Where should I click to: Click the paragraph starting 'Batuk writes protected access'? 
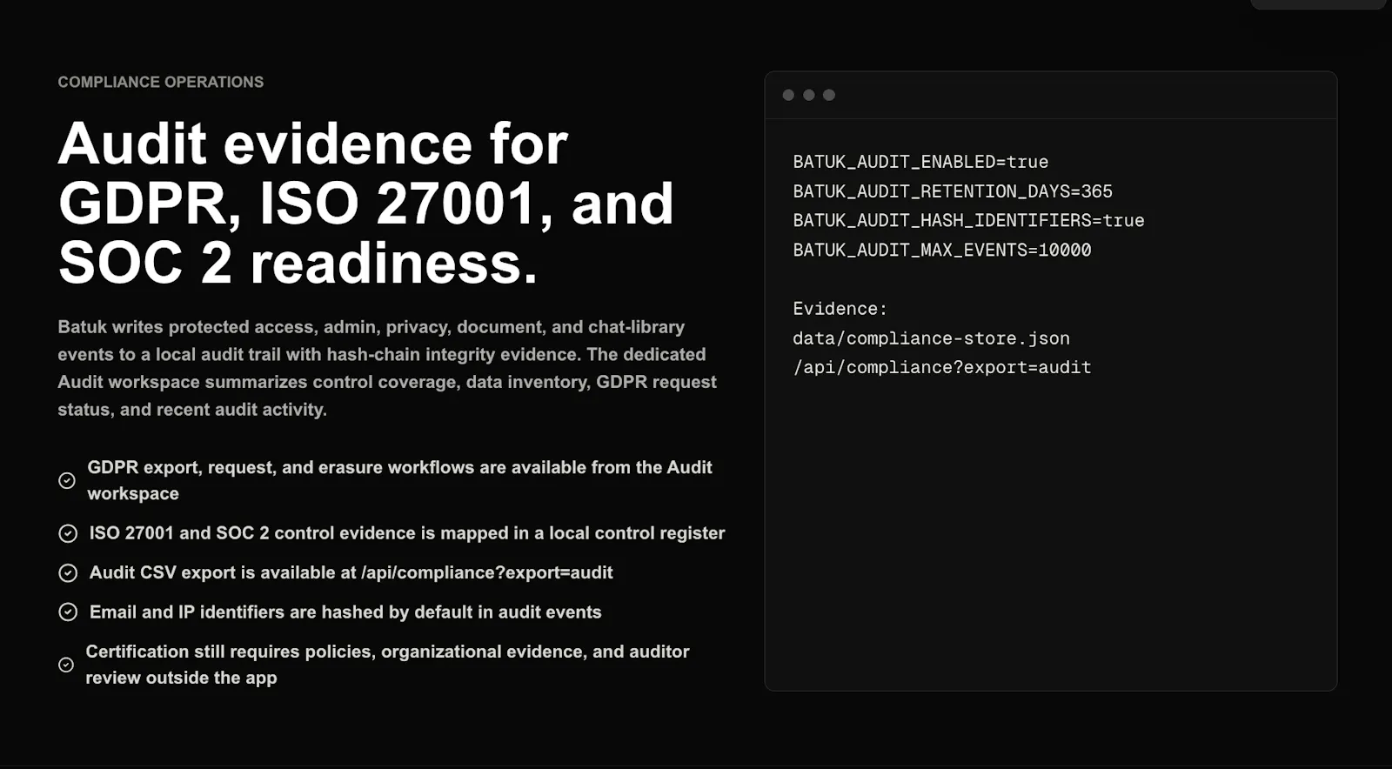387,368
